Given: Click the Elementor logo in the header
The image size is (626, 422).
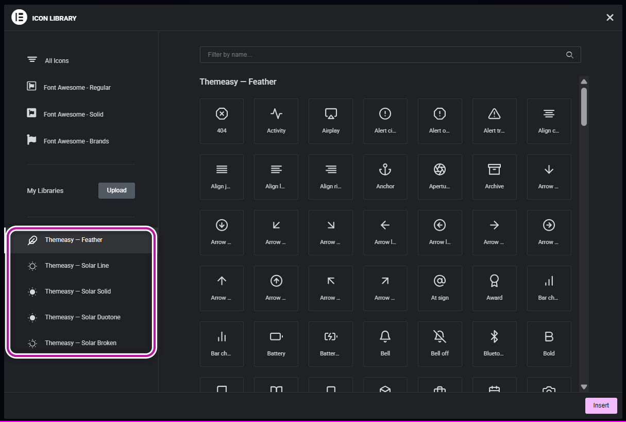Looking at the screenshot, I should click(x=19, y=18).
